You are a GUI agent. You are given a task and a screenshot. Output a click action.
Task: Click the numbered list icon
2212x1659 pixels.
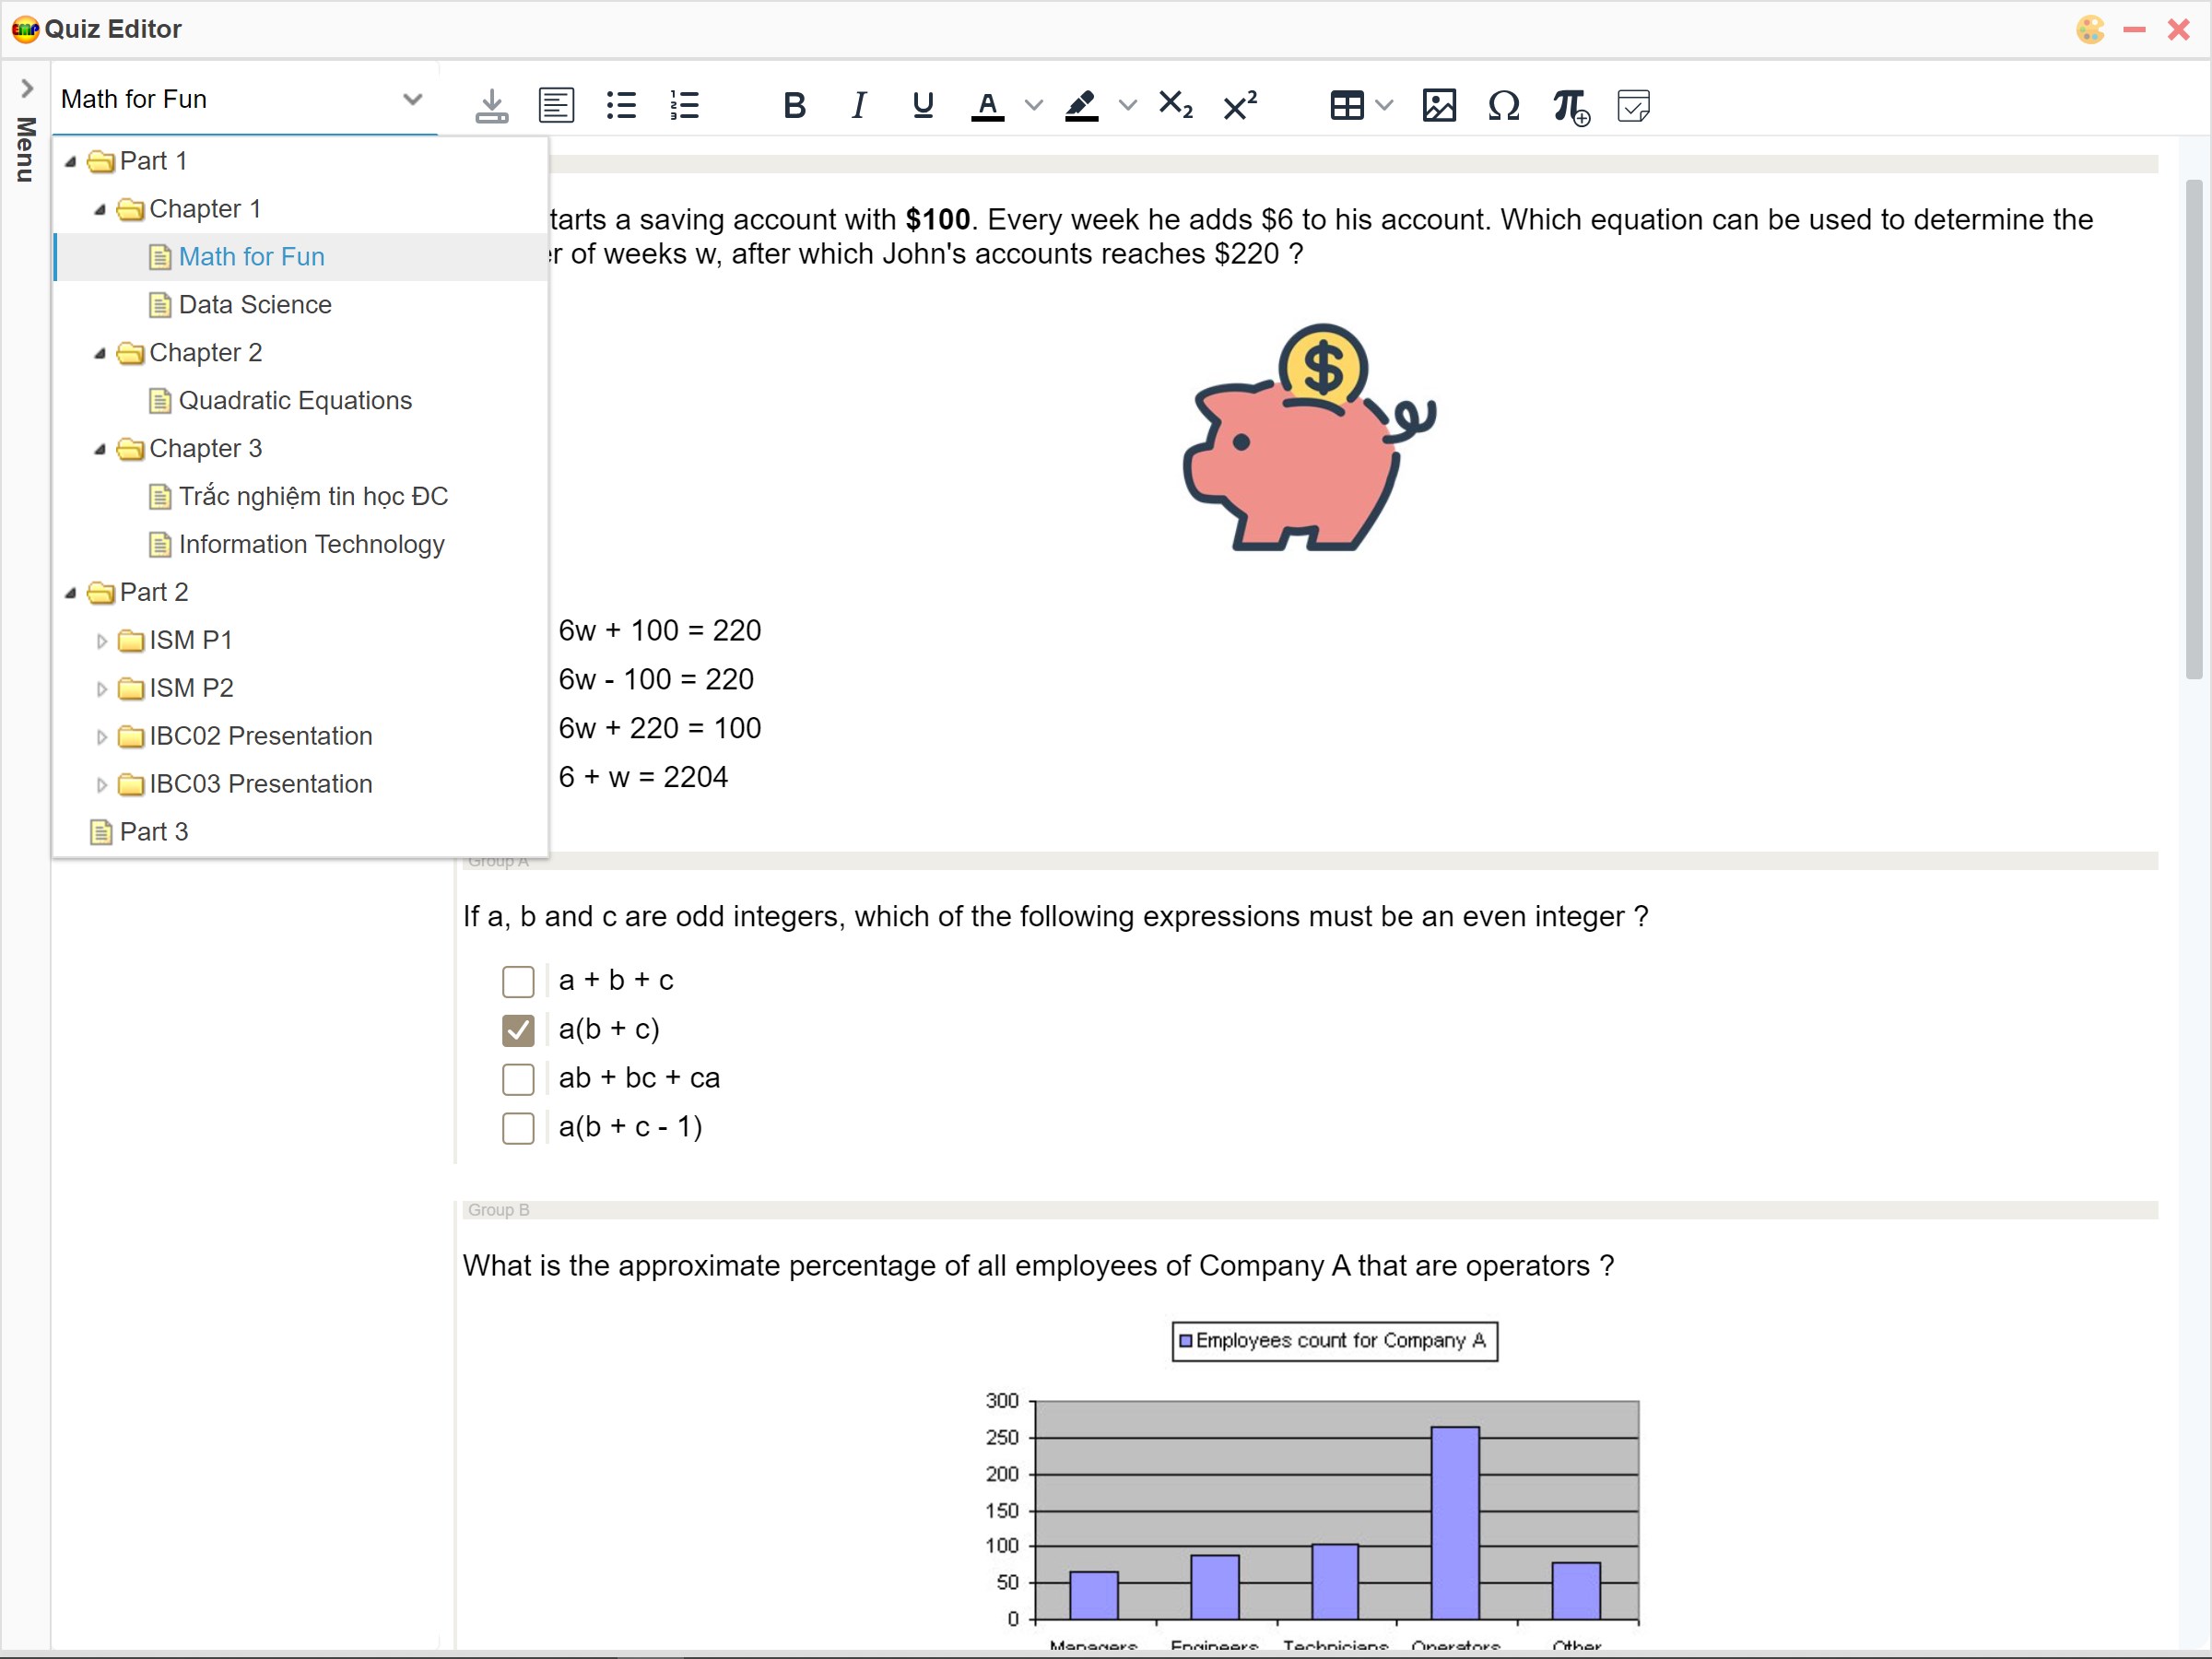click(x=685, y=105)
